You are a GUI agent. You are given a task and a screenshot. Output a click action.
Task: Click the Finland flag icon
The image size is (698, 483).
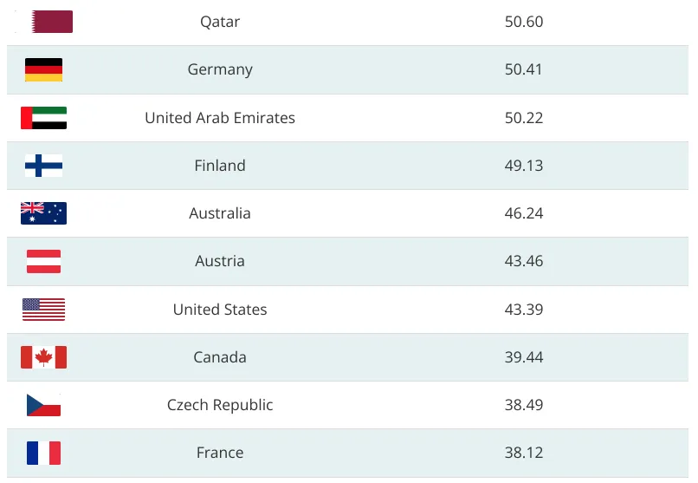[43, 166]
